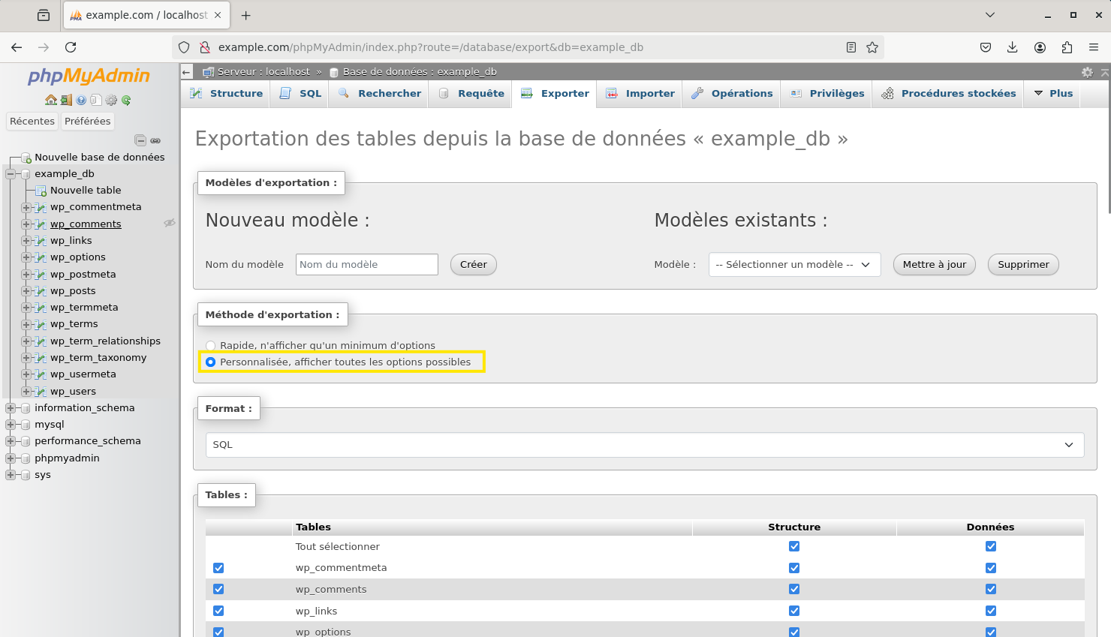
Task: Click Serveur : localhost breadcrumb link
Action: tap(263, 72)
